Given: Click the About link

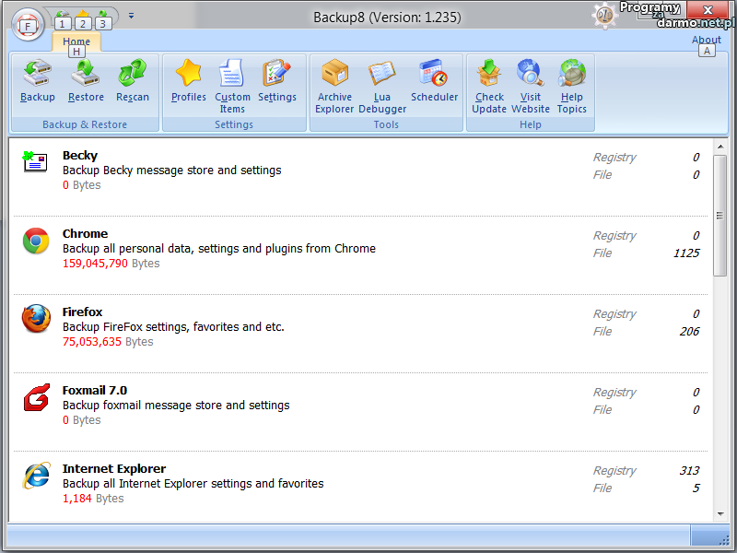Looking at the screenshot, I should (706, 40).
